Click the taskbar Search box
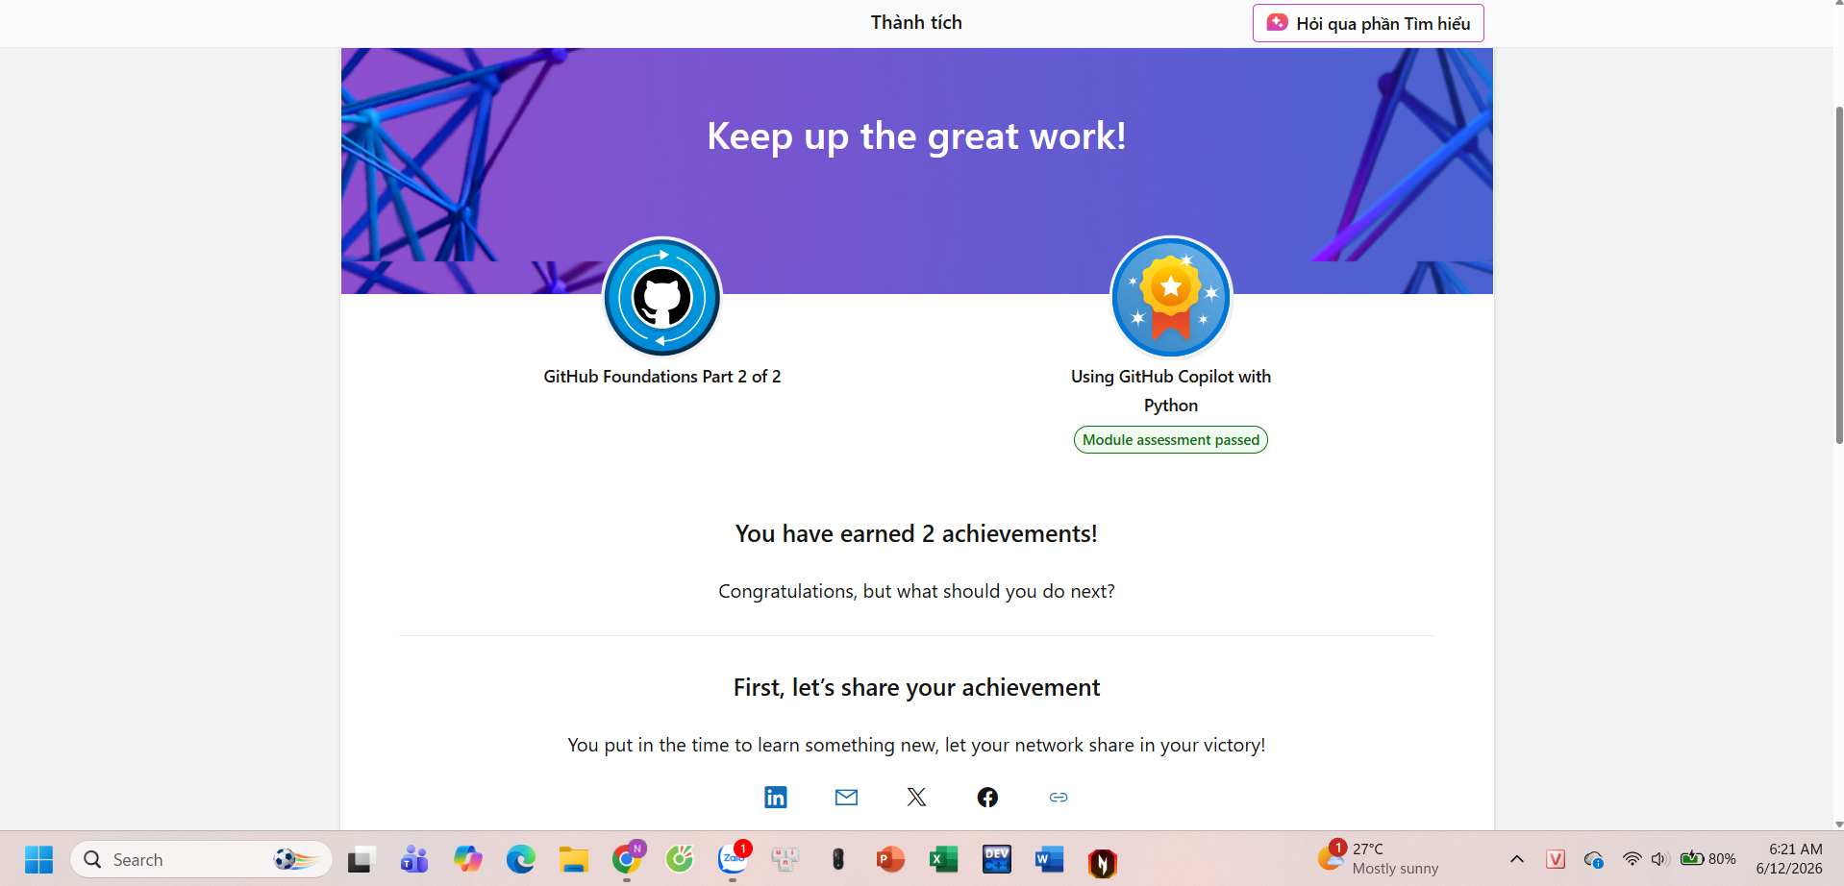The image size is (1844, 886). 201,859
